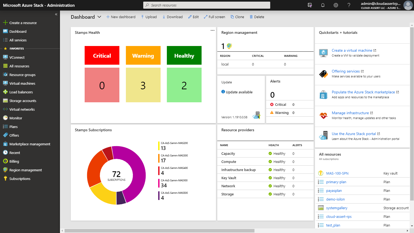Open the Monitor service icon
Viewport: 414px width, 233px height.
(6, 118)
